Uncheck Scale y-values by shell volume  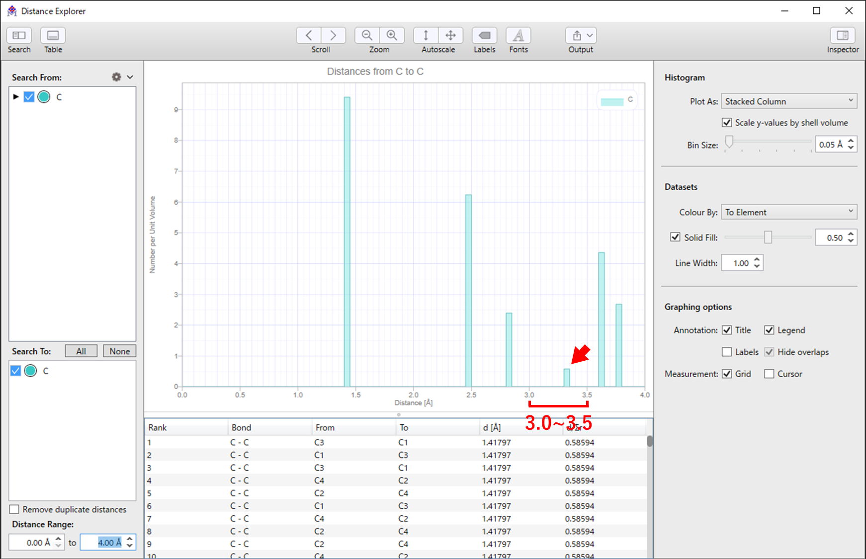point(727,123)
